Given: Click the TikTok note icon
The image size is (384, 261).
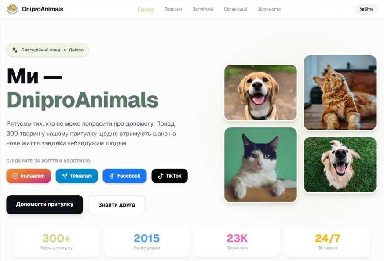Looking at the screenshot, I should click(x=161, y=176).
